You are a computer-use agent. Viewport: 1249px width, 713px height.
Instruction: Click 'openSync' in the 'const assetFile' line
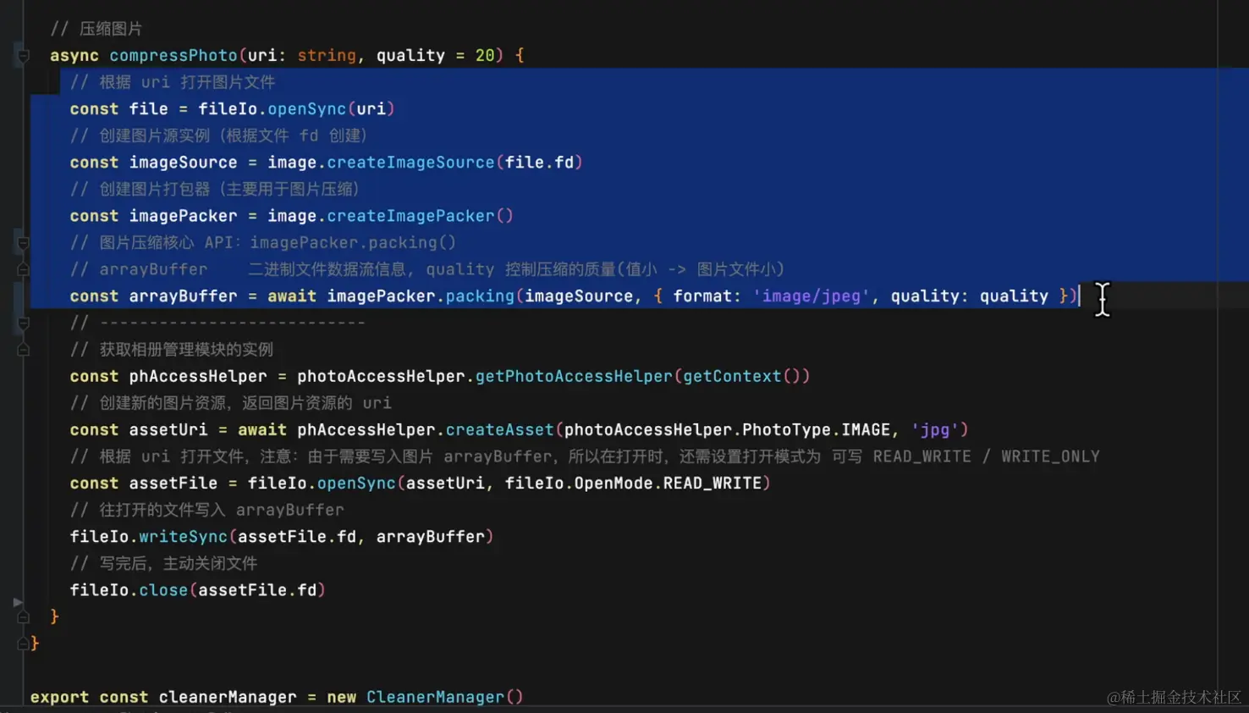pyautogui.click(x=356, y=484)
